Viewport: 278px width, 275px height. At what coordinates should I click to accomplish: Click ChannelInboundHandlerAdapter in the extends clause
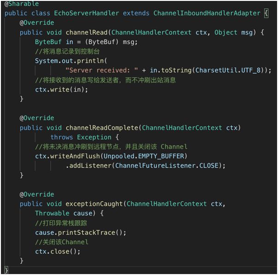[207, 13]
